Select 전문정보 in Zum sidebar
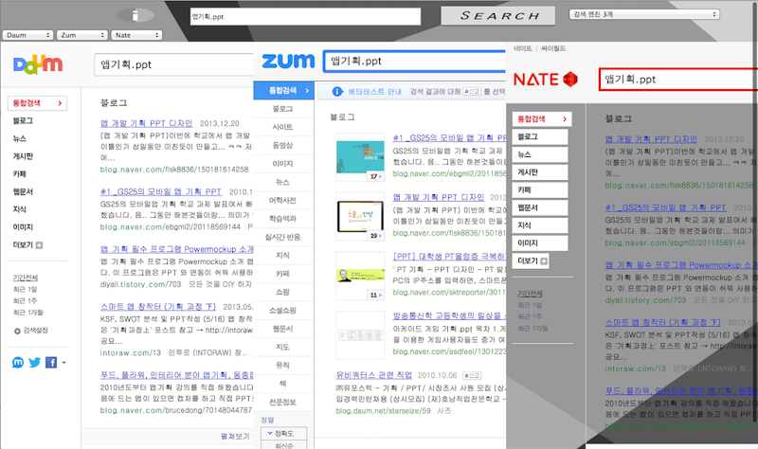 point(282,403)
